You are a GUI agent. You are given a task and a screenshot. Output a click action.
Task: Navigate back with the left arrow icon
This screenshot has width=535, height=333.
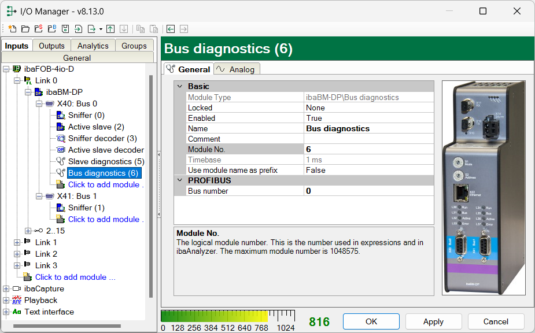click(x=171, y=29)
